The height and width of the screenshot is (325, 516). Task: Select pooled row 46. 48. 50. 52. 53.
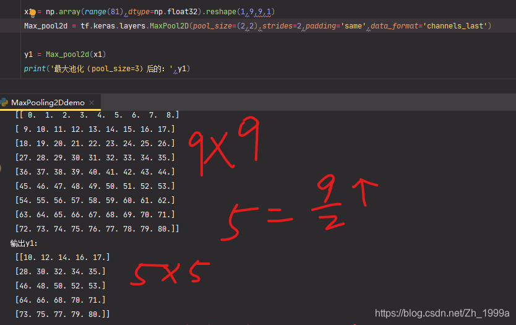[x=60, y=285]
